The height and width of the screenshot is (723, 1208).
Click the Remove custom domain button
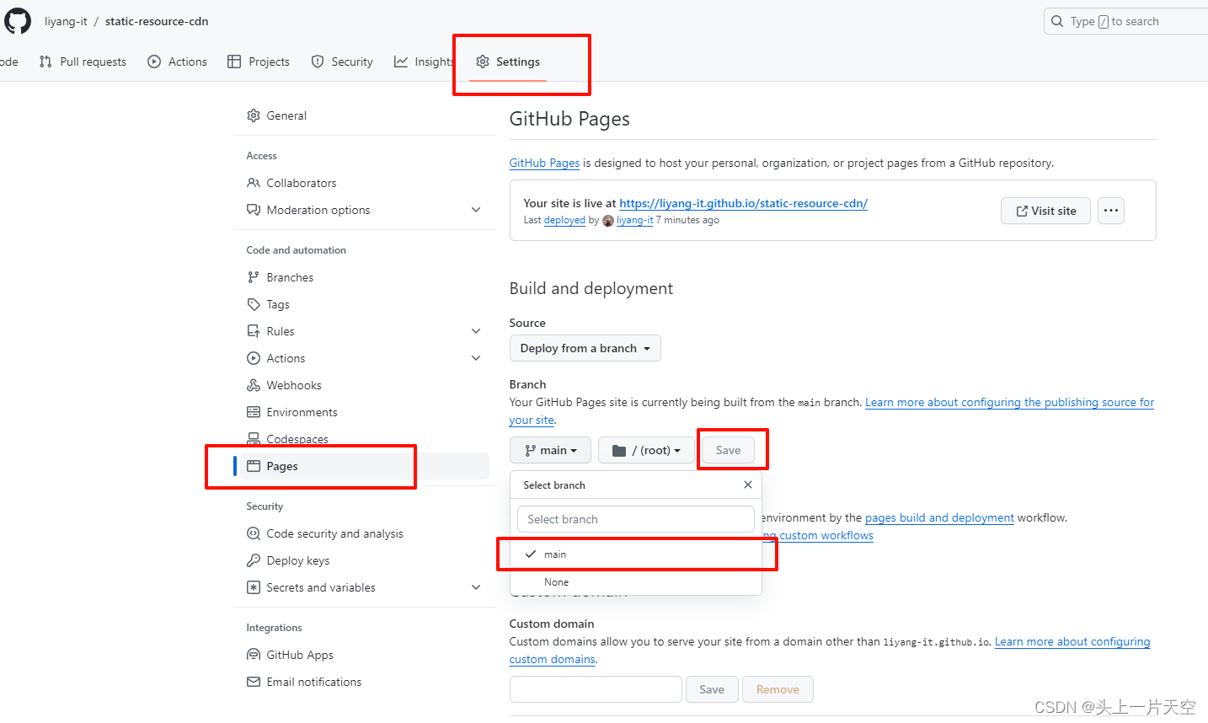pyautogui.click(x=778, y=689)
